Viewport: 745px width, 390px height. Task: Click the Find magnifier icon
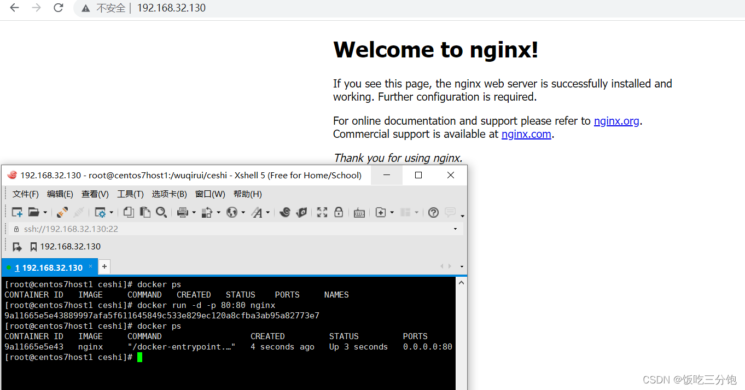pos(161,212)
